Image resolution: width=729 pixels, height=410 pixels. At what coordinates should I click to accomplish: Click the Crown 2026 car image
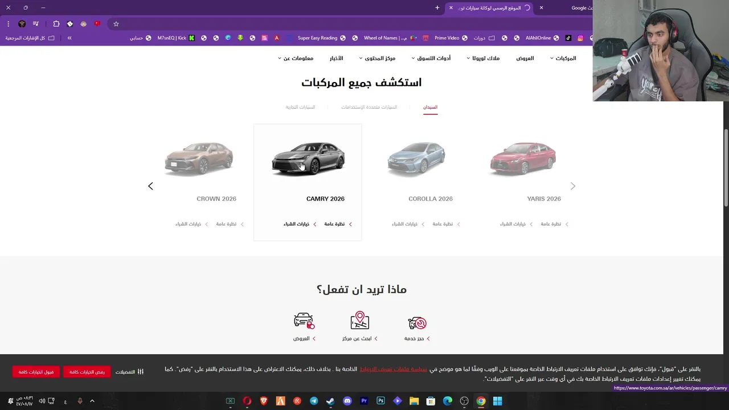(199, 158)
